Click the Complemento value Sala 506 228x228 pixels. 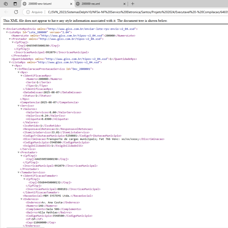53,209
